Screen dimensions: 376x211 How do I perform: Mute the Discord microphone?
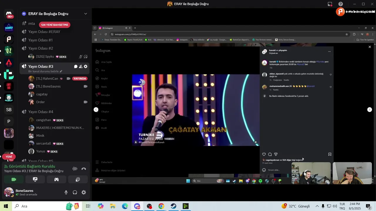click(x=66, y=192)
